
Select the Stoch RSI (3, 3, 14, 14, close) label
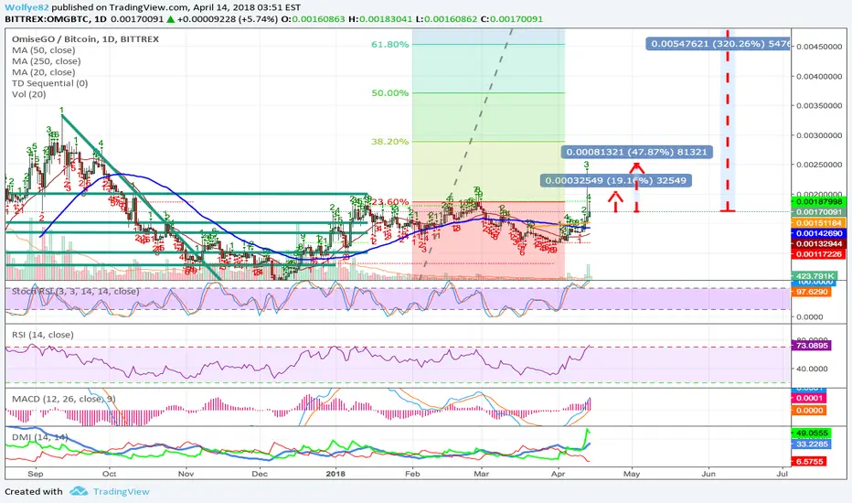coord(76,292)
